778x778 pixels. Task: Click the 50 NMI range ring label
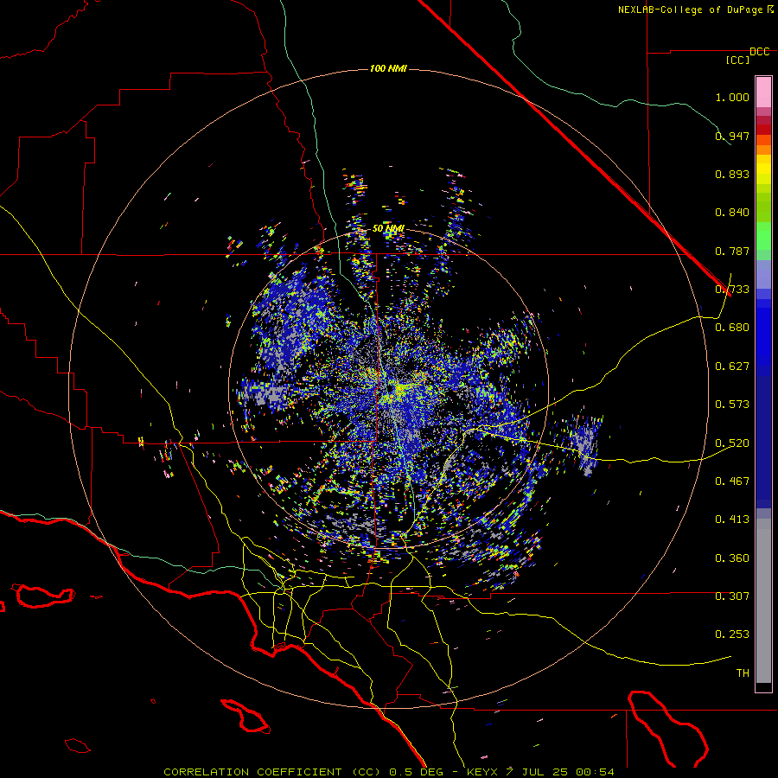coord(388,228)
